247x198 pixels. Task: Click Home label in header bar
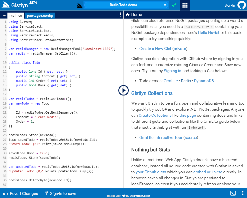(x=136, y=14)
